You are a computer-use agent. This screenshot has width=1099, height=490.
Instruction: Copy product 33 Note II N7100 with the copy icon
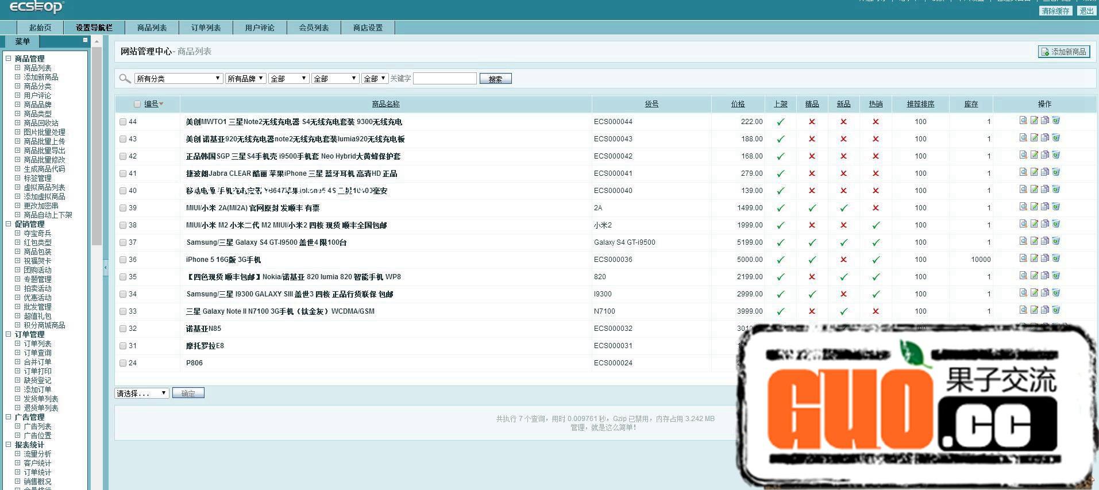pyautogui.click(x=1045, y=310)
